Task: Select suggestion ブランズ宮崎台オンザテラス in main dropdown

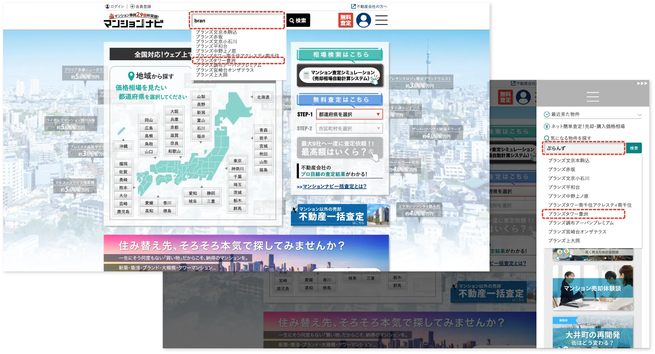Action: (x=225, y=70)
